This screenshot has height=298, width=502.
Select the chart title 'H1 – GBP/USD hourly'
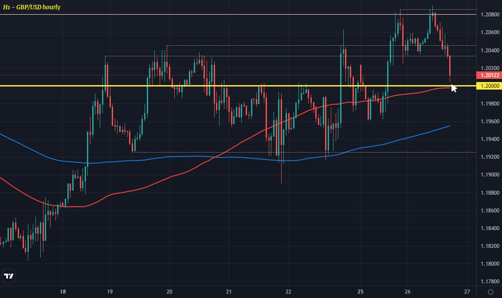pos(33,8)
